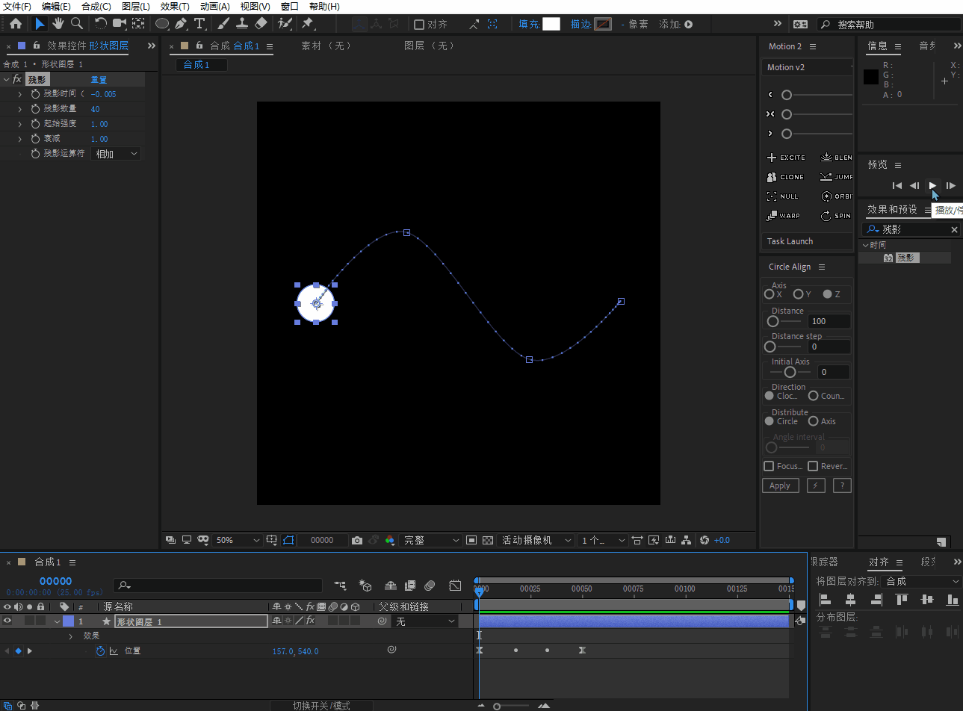Click the 填充 fill color swatch
This screenshot has width=963, height=711.
pos(551,24)
